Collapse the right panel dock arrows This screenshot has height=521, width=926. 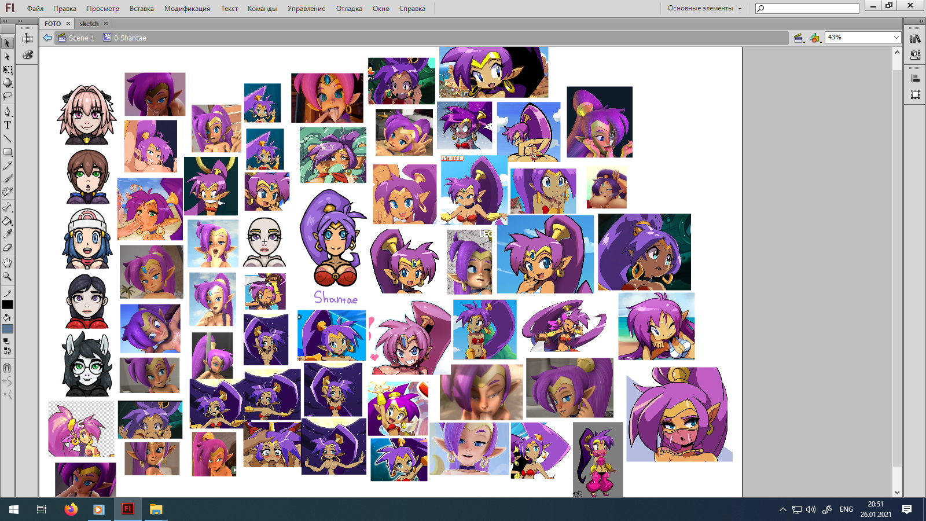tap(921, 21)
